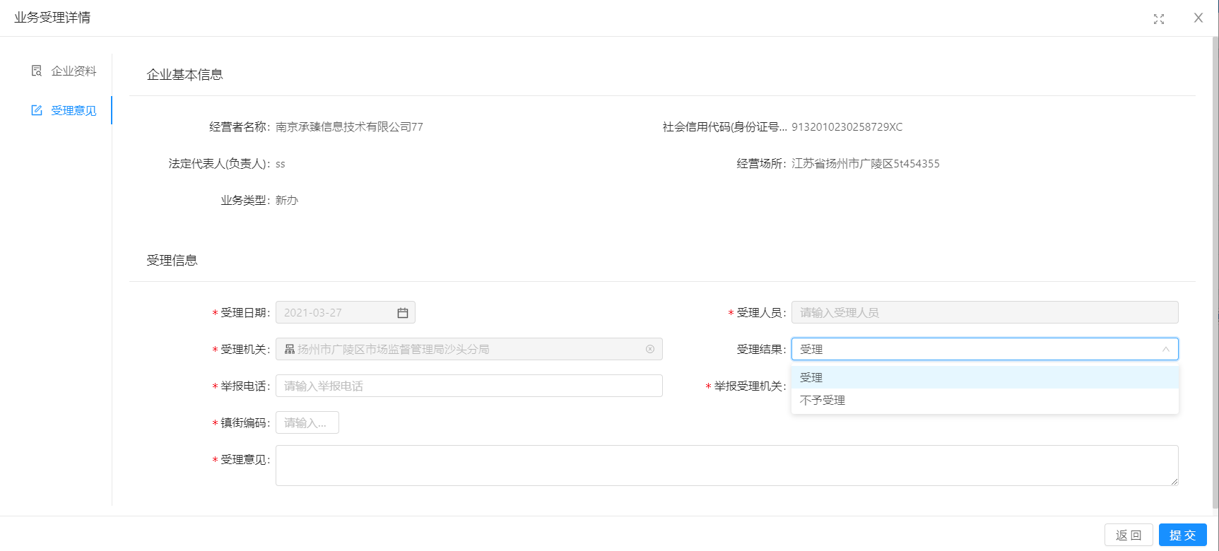Click inside the 受理意见 text area

pos(726,465)
